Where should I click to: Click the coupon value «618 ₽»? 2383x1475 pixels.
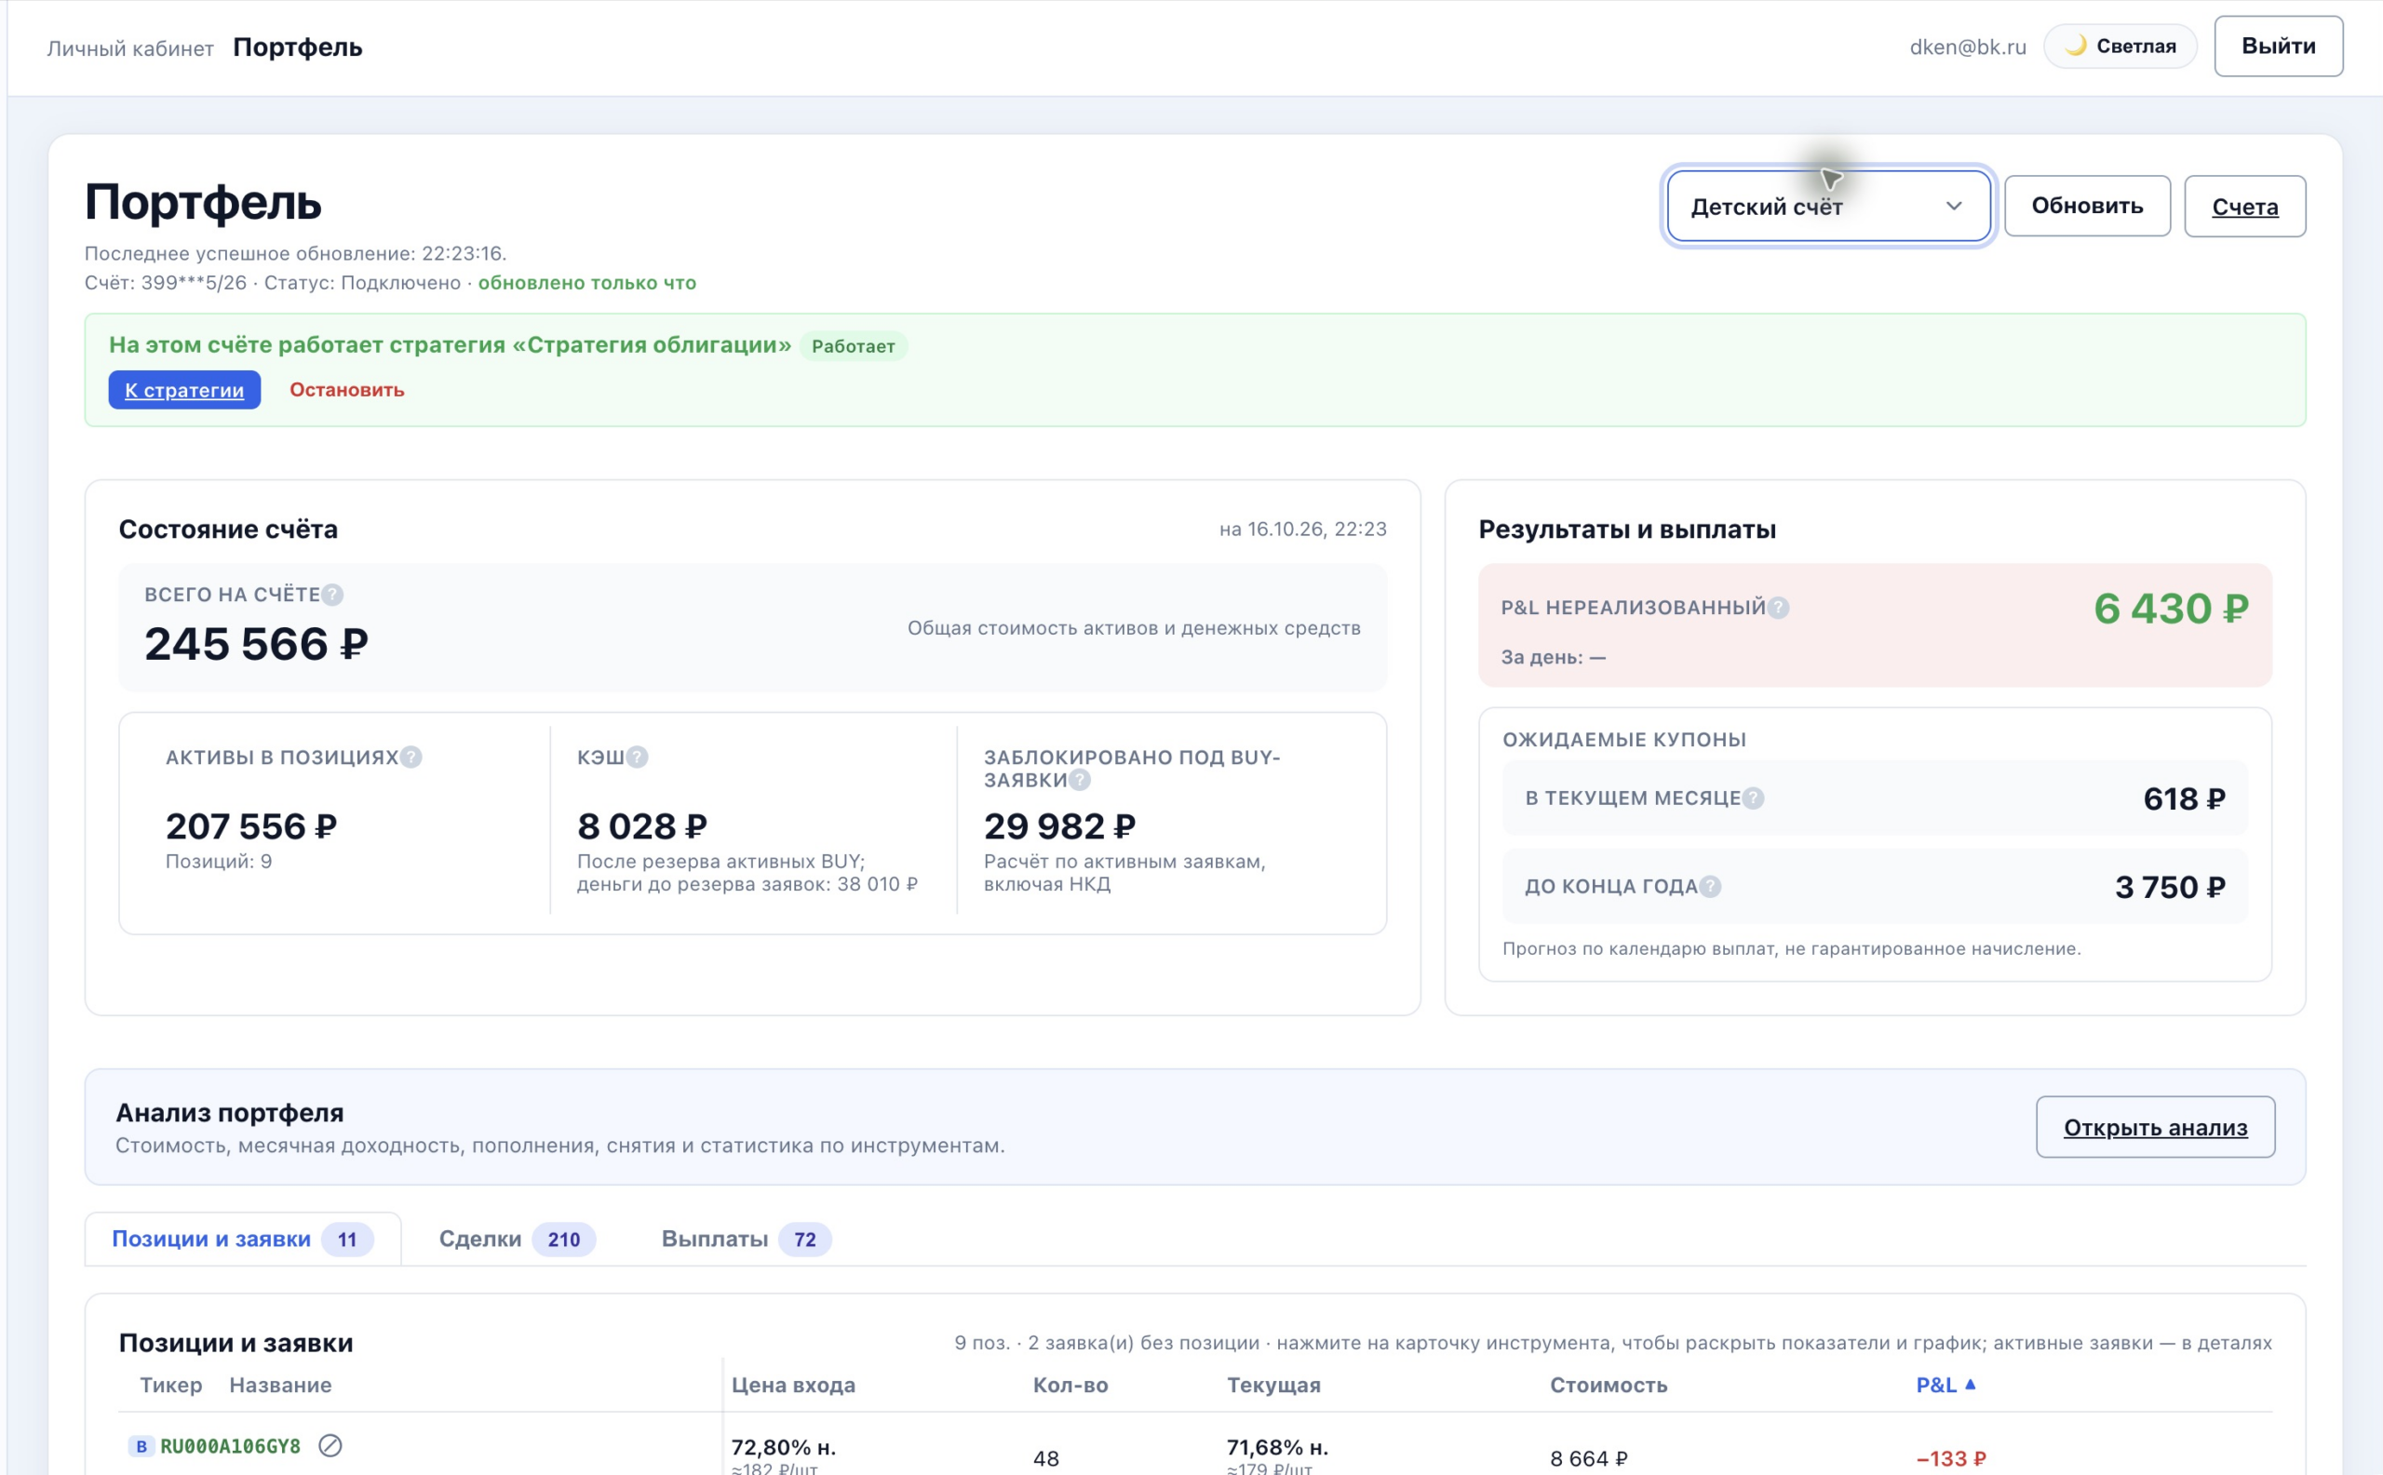point(2184,799)
